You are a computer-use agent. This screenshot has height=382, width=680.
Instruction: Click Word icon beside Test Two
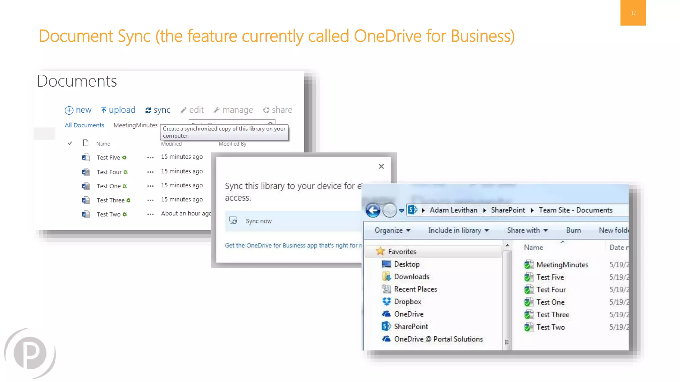(86, 214)
